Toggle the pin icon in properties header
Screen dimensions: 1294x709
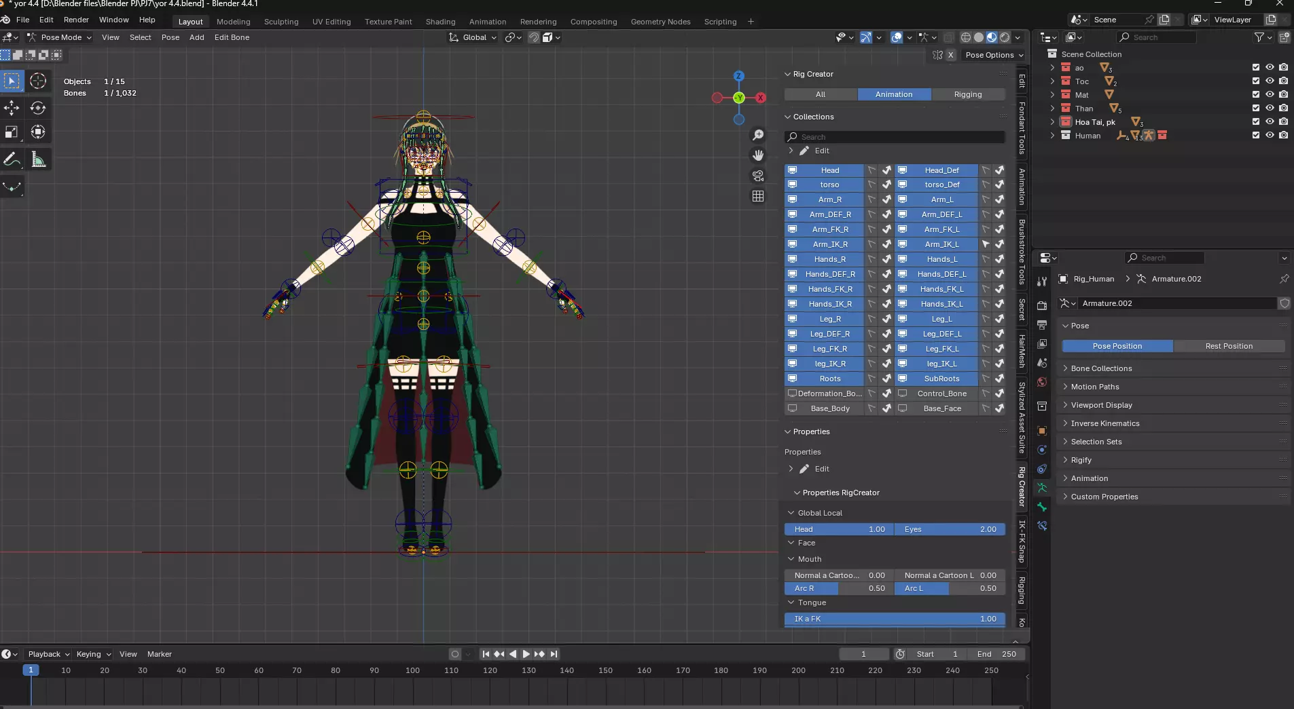1284,279
